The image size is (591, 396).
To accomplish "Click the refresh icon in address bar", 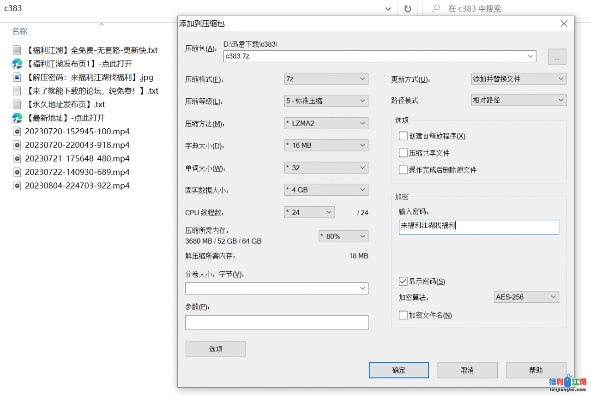I will pos(408,9).
